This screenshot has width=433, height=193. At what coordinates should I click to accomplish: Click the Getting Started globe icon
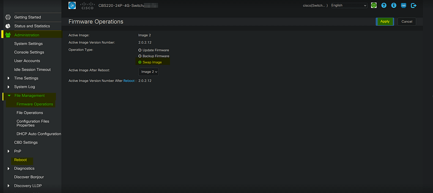click(8, 17)
